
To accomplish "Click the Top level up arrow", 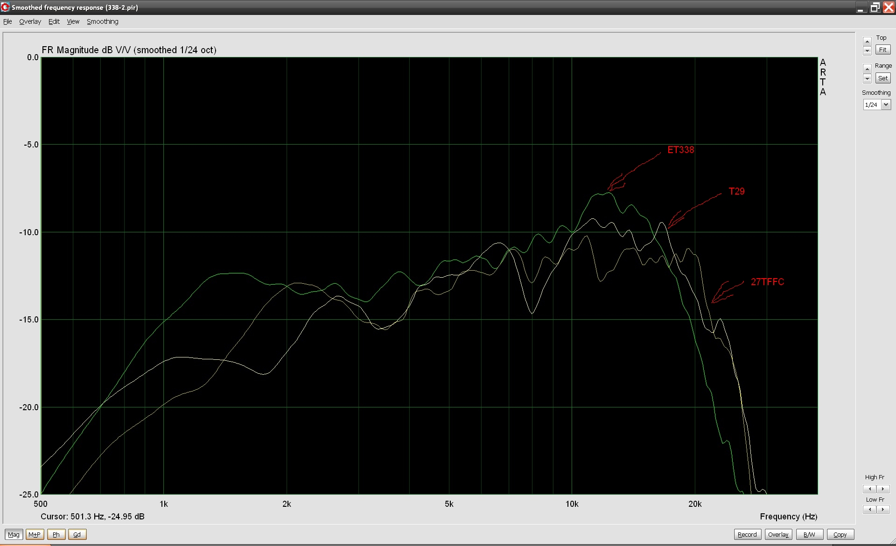I will 867,42.
